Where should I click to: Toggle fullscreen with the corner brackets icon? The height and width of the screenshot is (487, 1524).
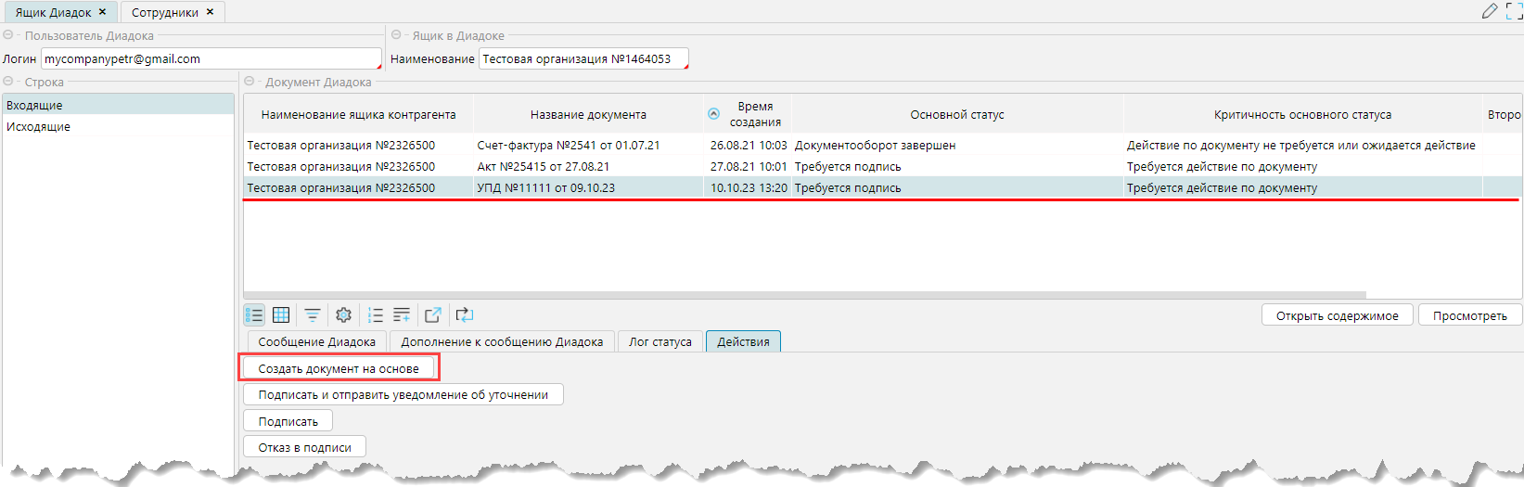click(1514, 11)
